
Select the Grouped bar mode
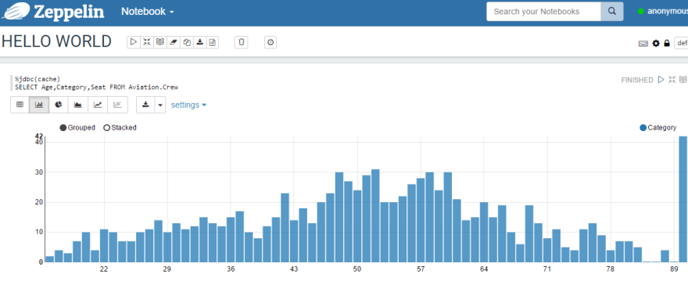pyautogui.click(x=77, y=127)
